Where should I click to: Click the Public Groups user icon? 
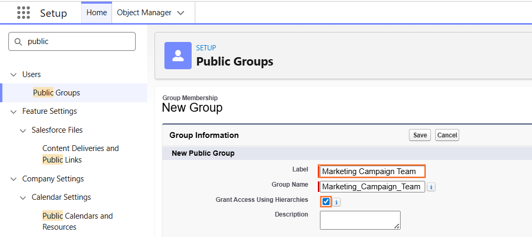pos(178,56)
